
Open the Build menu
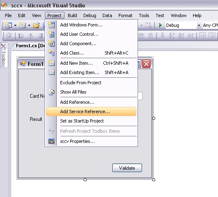72,15
